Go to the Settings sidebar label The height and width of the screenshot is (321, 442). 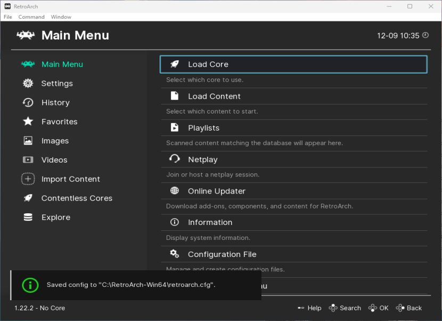pos(57,84)
